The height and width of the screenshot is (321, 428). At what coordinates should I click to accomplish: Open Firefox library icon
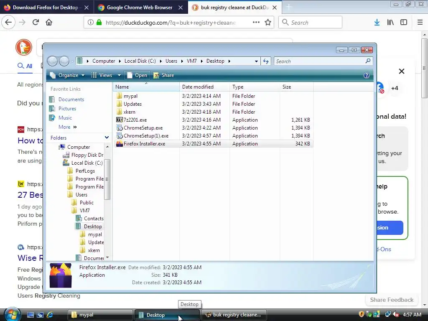click(390, 23)
